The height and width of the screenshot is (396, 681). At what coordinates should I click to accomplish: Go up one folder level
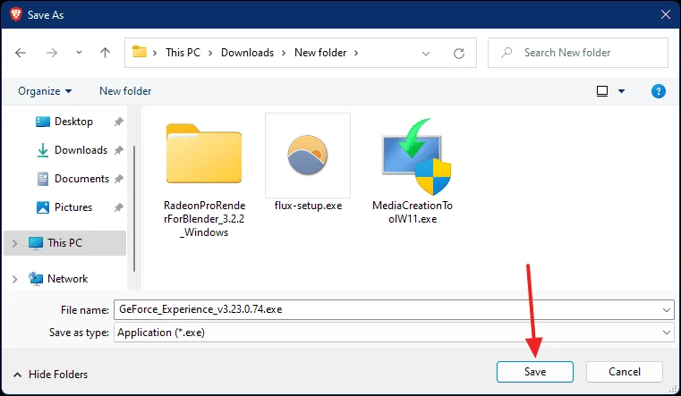[x=105, y=53]
